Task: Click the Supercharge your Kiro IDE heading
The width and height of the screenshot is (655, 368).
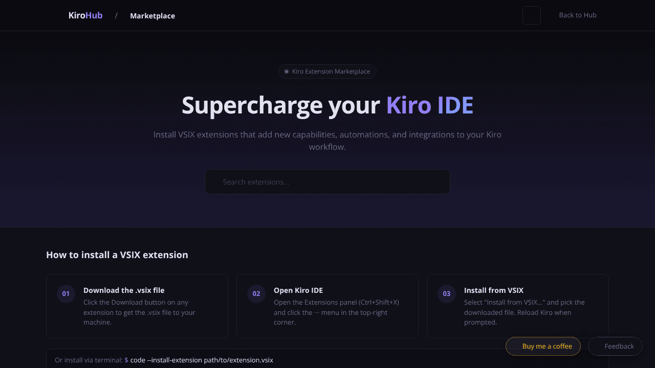Action: tap(327, 105)
